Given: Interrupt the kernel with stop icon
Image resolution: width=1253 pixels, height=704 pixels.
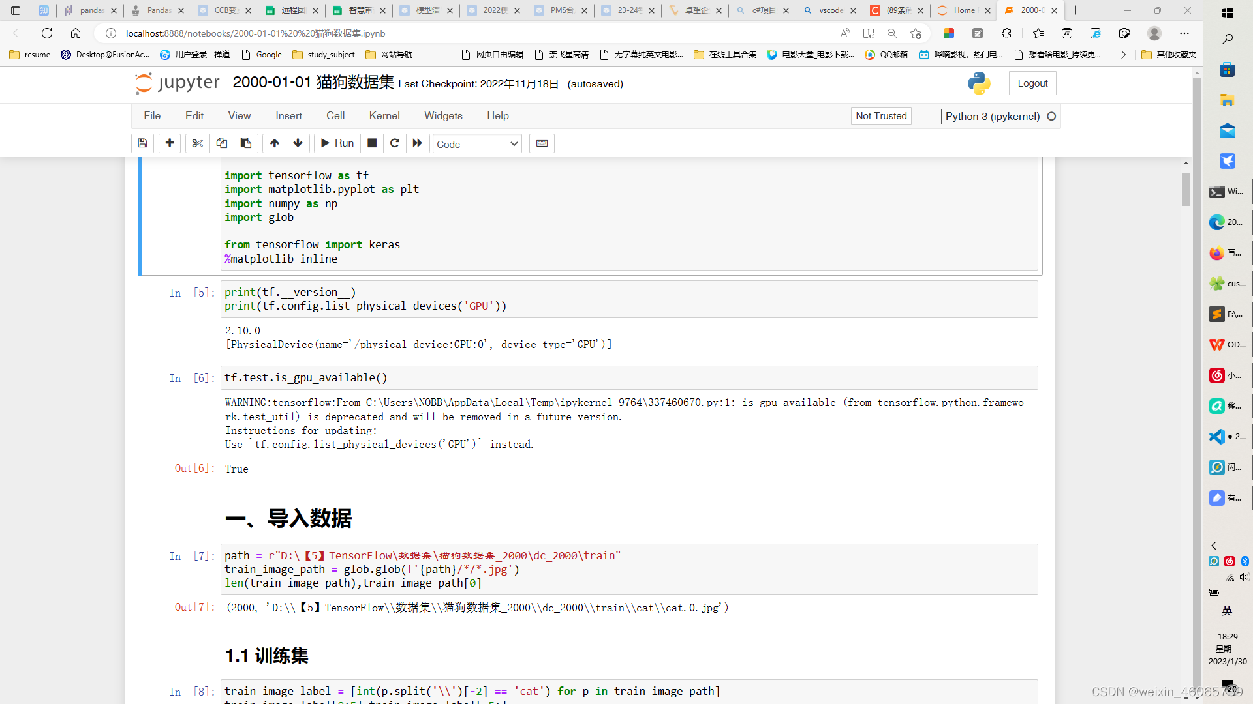Looking at the screenshot, I should coord(372,143).
